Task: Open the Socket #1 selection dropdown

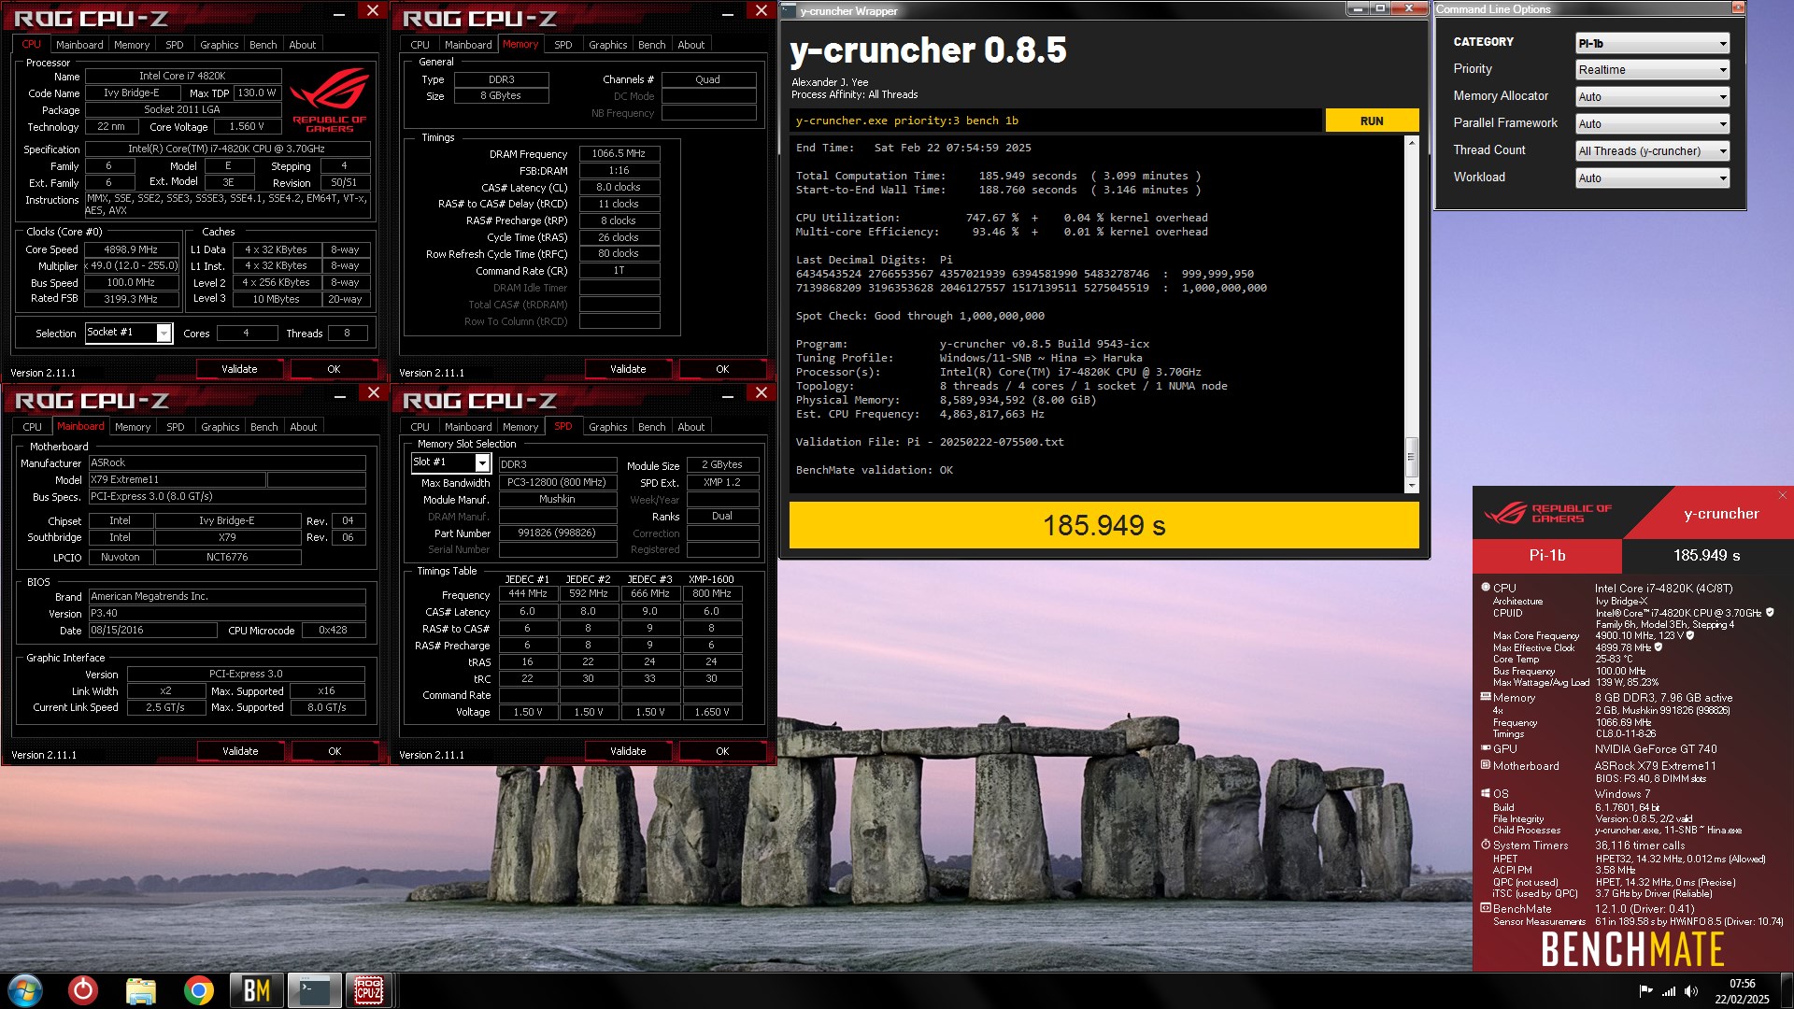Action: tap(129, 333)
